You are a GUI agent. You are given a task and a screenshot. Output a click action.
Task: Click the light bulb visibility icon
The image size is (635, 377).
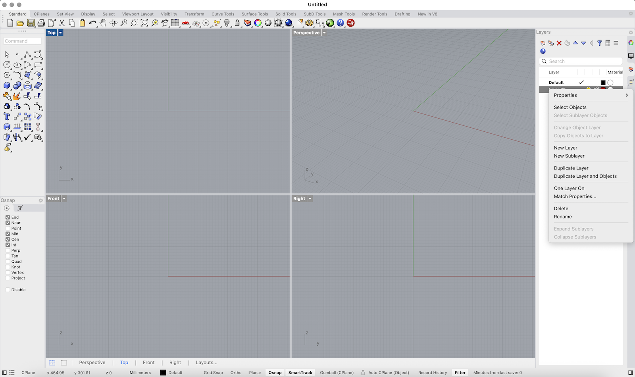pyautogui.click(x=227, y=23)
